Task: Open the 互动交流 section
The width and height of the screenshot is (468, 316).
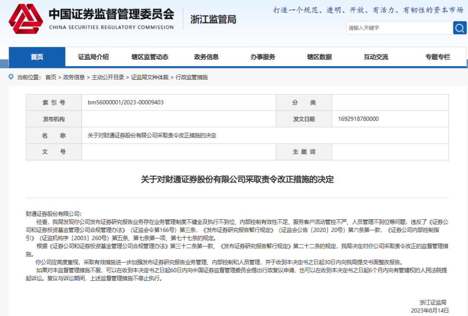Action: 375,56
